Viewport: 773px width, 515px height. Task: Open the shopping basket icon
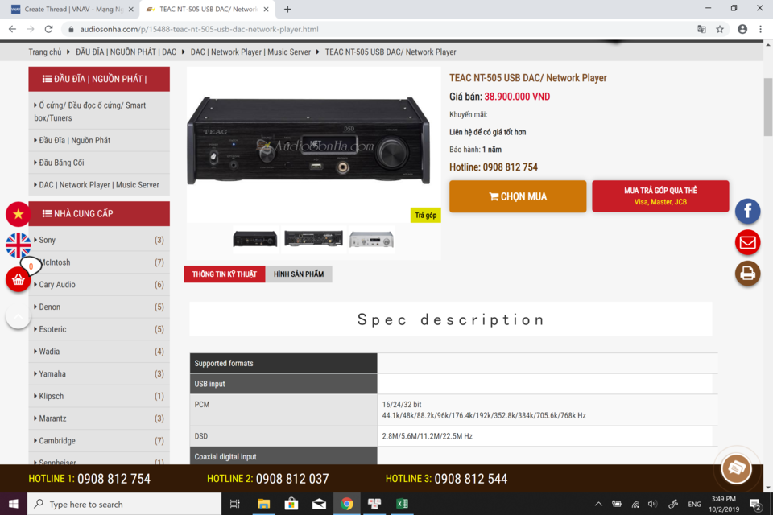click(19, 279)
